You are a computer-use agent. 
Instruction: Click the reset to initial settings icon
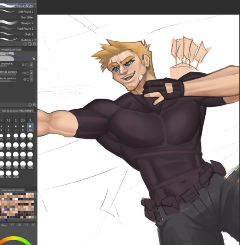tap(30, 105)
